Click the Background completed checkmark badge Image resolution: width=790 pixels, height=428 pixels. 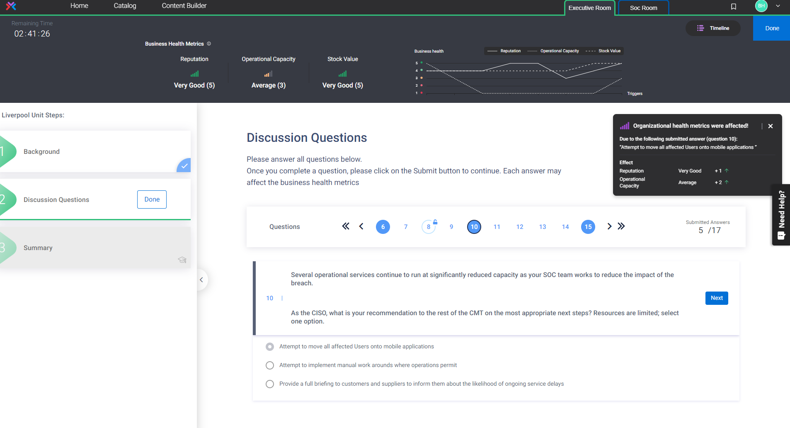click(184, 166)
